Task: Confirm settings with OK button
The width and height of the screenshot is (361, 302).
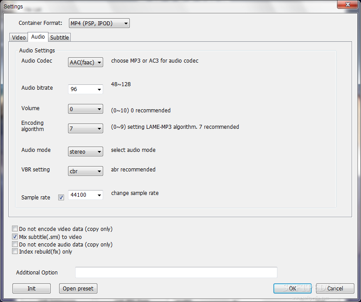Action: click(293, 288)
